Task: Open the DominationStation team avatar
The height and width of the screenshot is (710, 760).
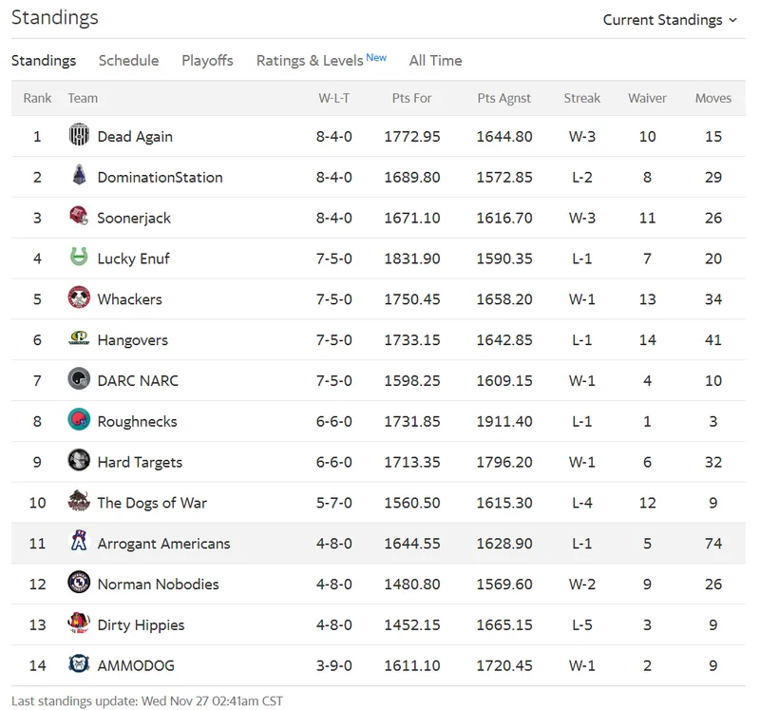Action: 79,176
